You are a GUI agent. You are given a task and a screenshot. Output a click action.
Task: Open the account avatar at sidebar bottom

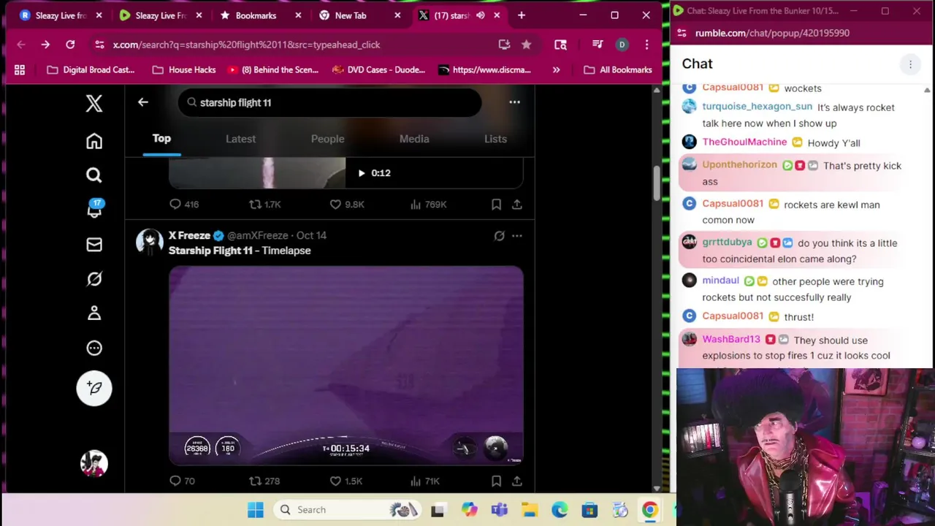(94, 464)
